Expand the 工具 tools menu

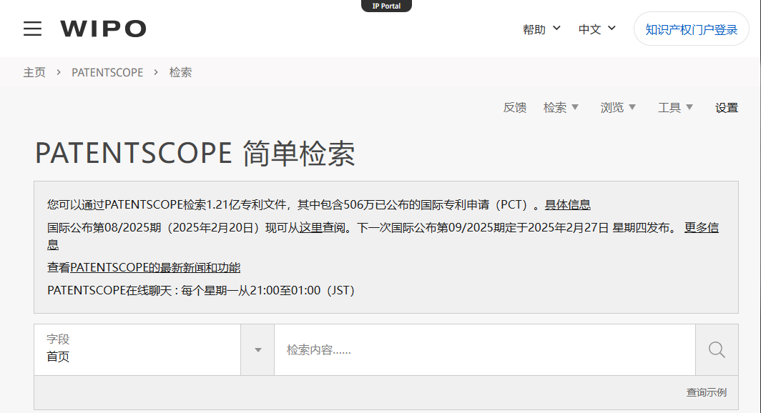coord(675,107)
